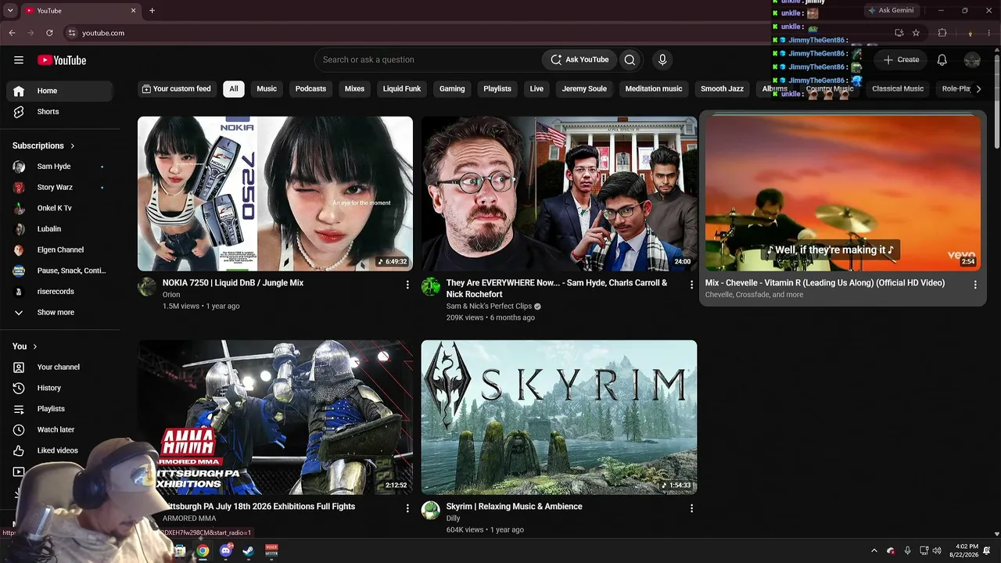The height and width of the screenshot is (563, 1001).
Task: Open the Chrome tab search dropdown
Action: 10,10
